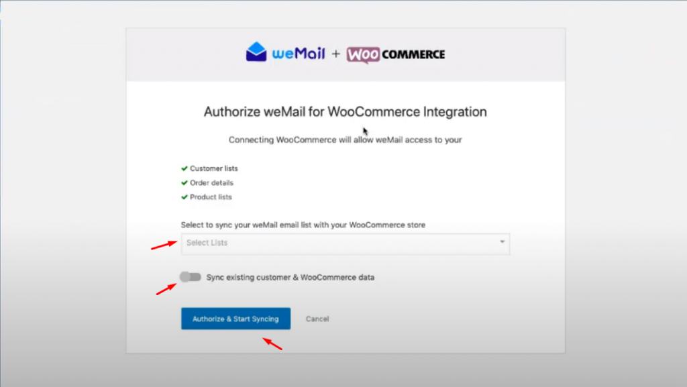Image resolution: width=687 pixels, height=387 pixels.
Task: Click the Authorize weMail for WooCommerce Integration heading
Action: coord(346,112)
